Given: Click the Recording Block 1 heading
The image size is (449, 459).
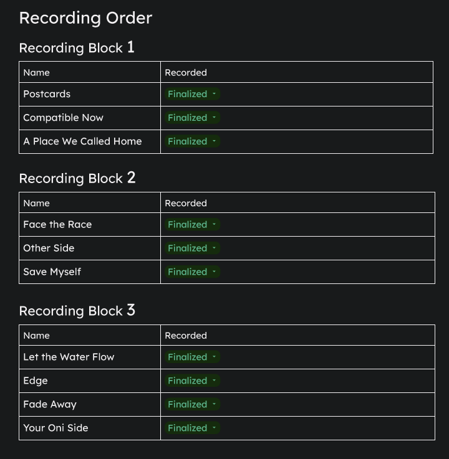Looking at the screenshot, I should (77, 47).
